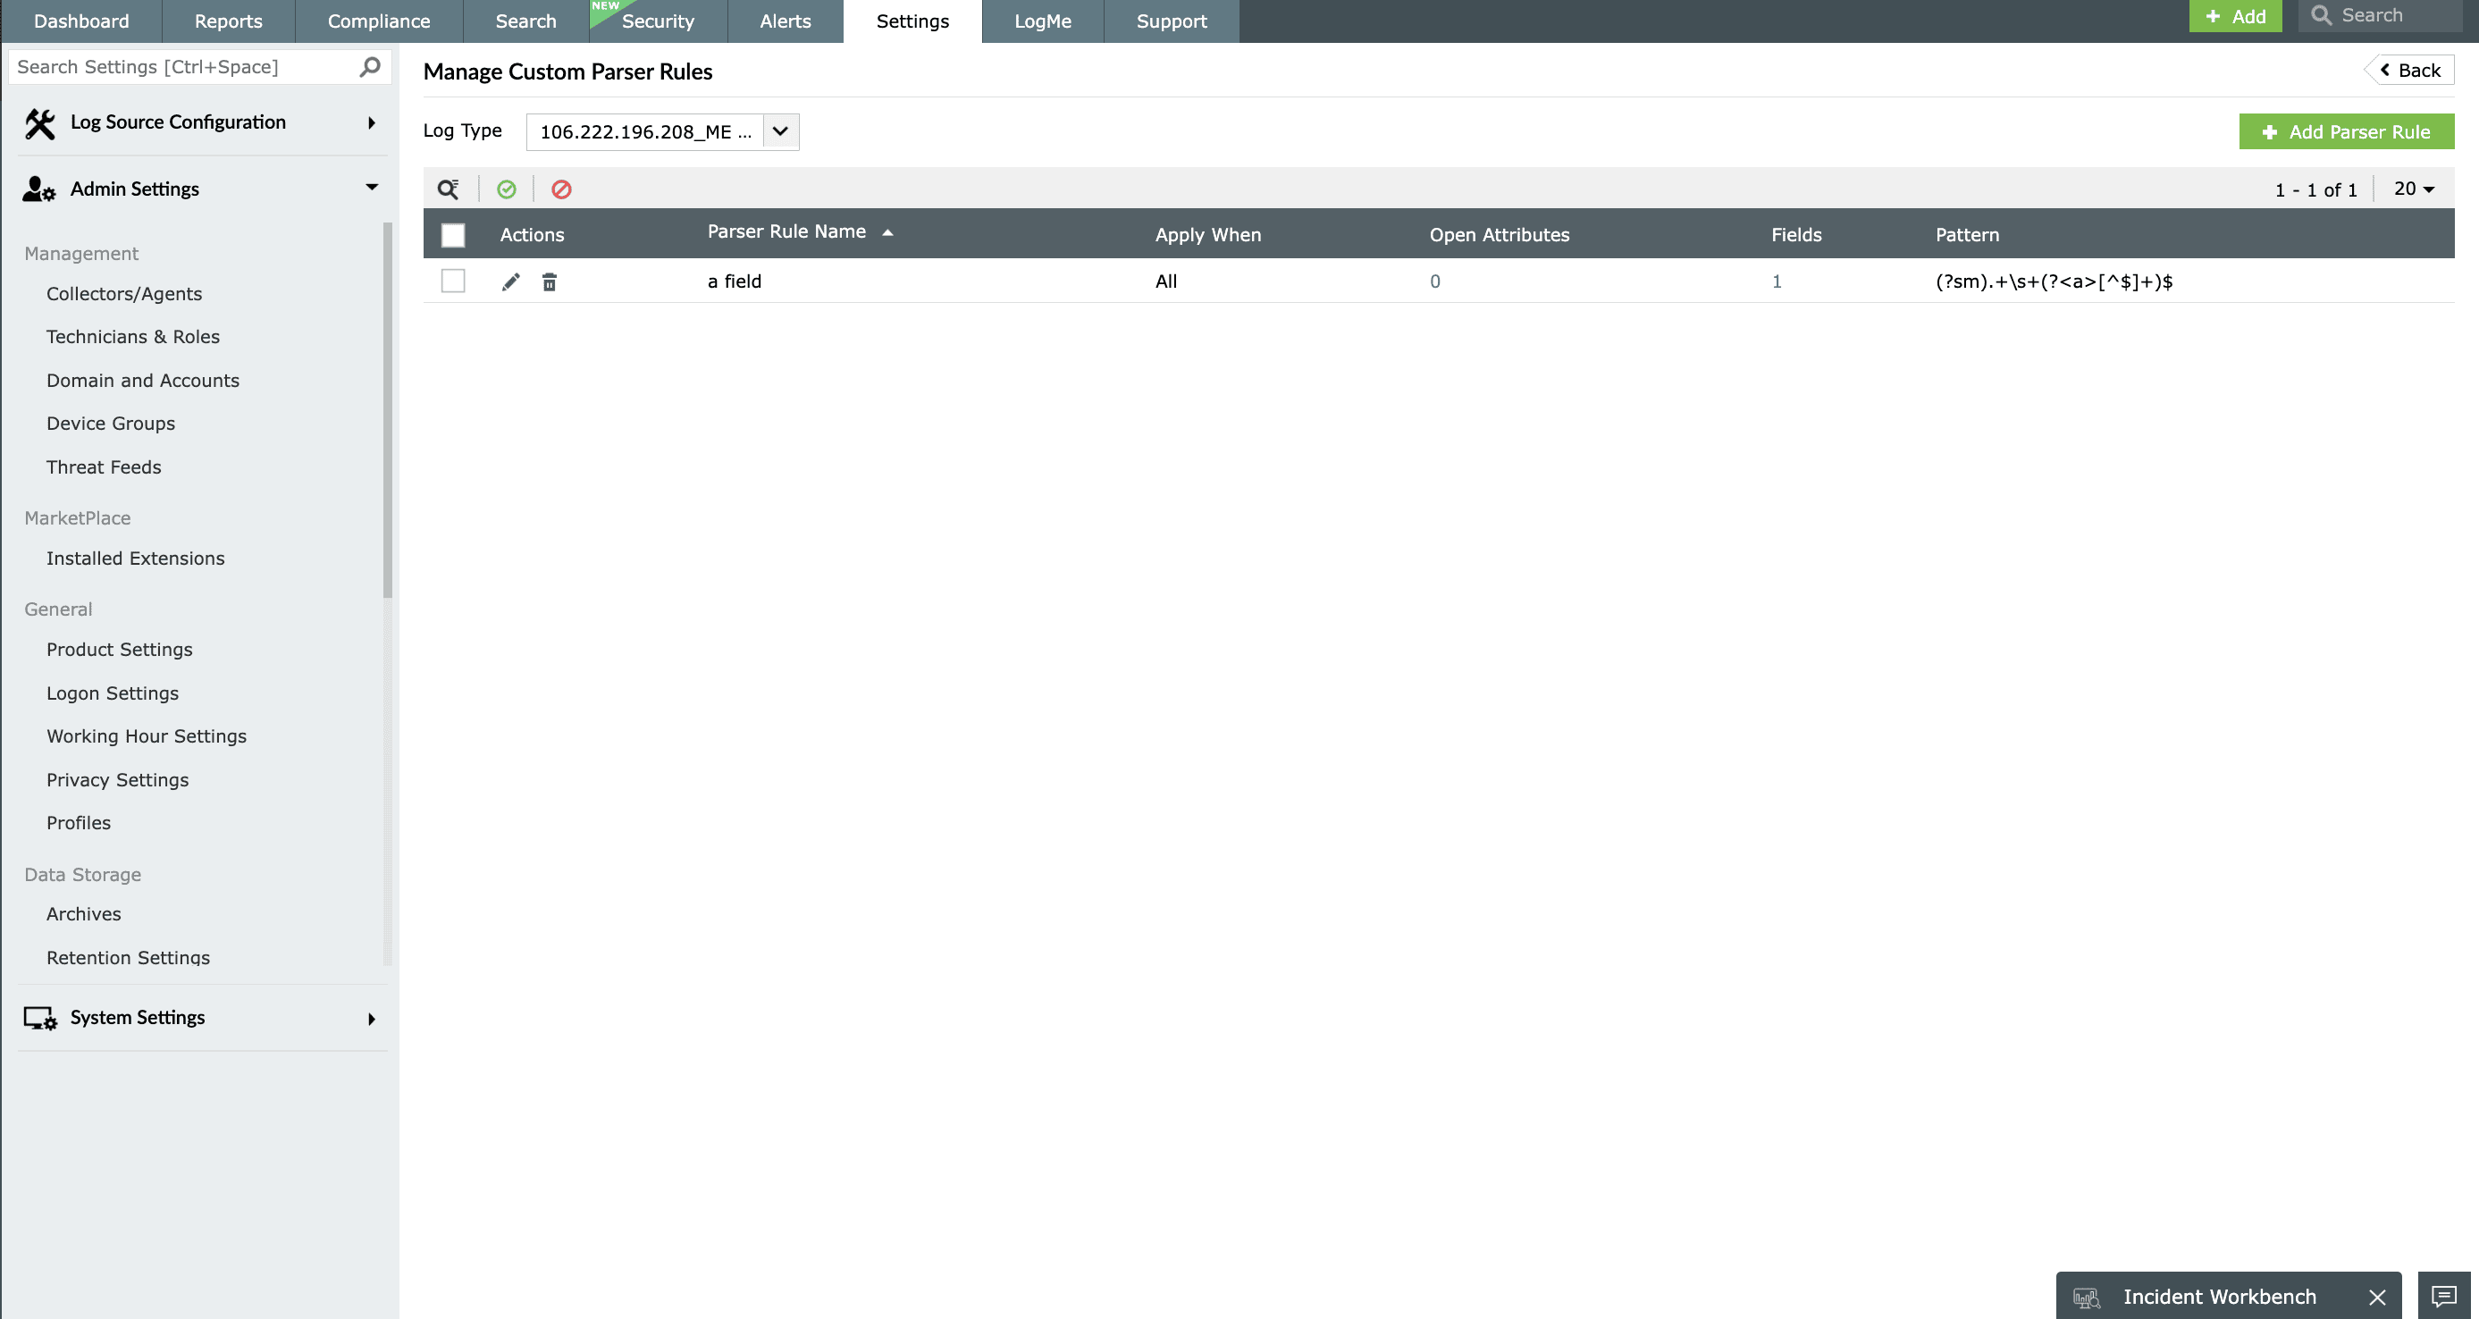Check the 'a field' row checkbox
This screenshot has width=2479, height=1319.
click(452, 281)
